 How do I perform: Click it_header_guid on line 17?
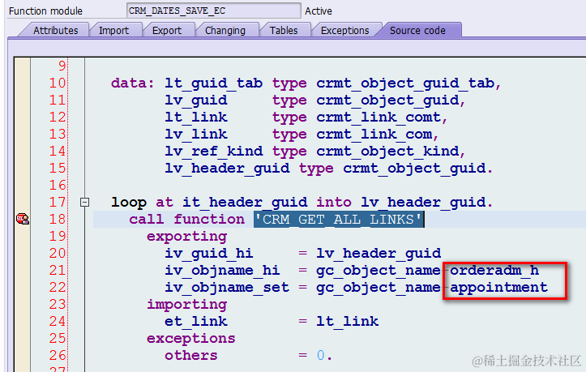pyautogui.click(x=245, y=203)
